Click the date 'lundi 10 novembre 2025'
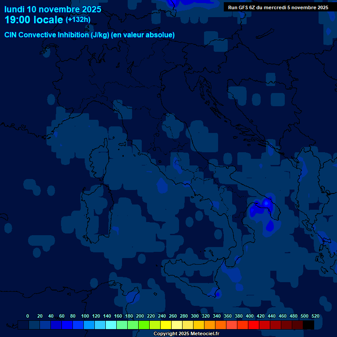This screenshot has width=337, height=337. (x=53, y=9)
